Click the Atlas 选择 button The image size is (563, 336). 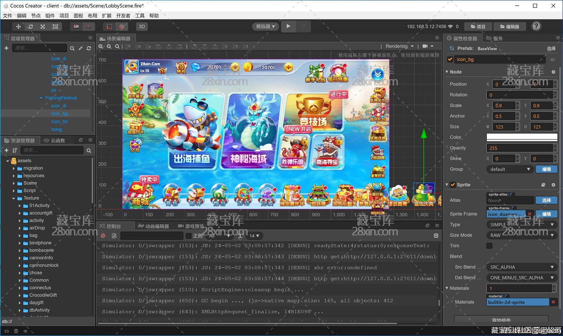click(546, 200)
